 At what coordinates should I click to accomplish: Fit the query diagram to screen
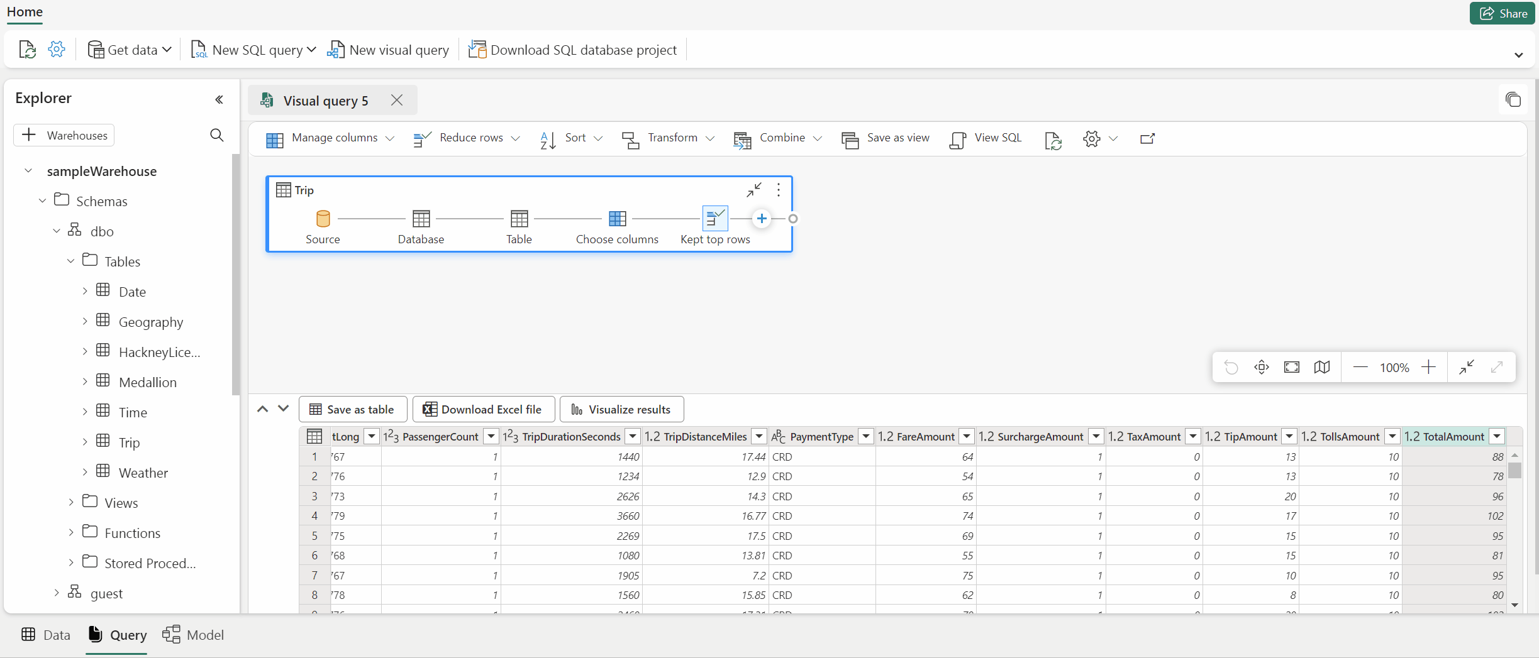pyautogui.click(x=1291, y=367)
